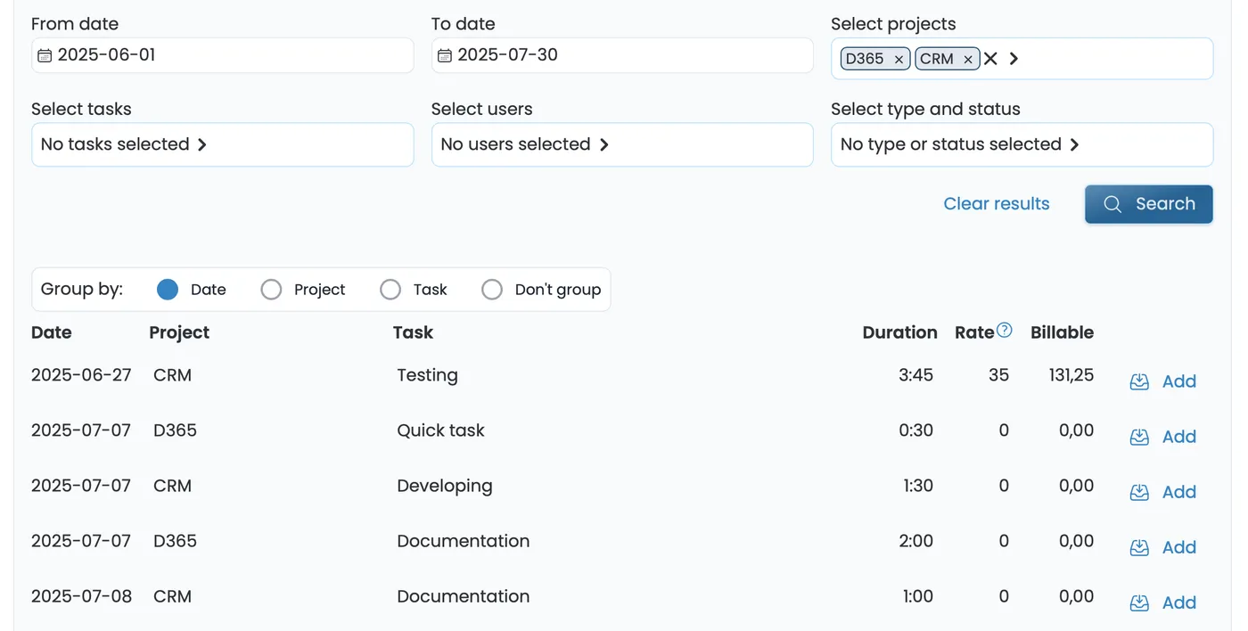Click invoice icon on D365 Documentation row
The image size is (1248, 631).
coord(1139,547)
